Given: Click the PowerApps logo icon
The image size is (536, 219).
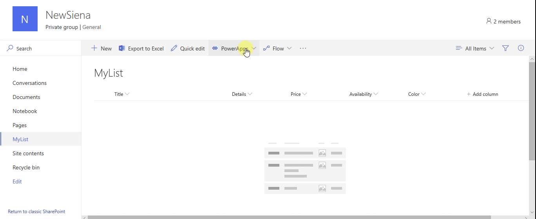Looking at the screenshot, I should coord(215,48).
